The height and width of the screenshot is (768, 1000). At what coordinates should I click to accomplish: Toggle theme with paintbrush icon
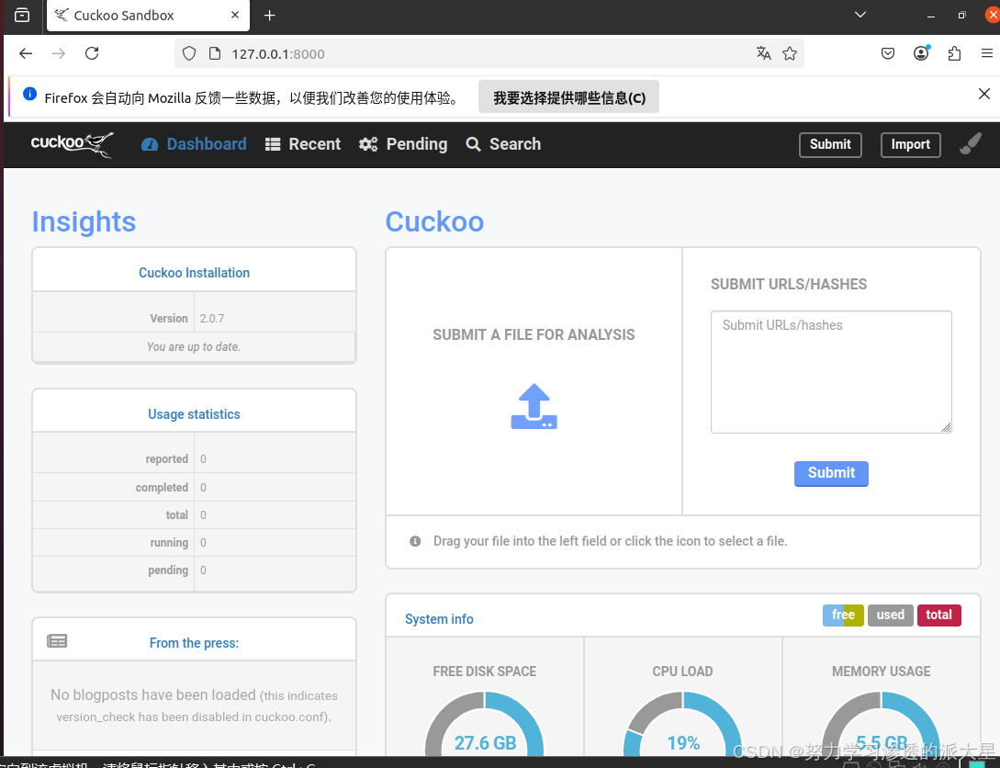pyautogui.click(x=970, y=143)
